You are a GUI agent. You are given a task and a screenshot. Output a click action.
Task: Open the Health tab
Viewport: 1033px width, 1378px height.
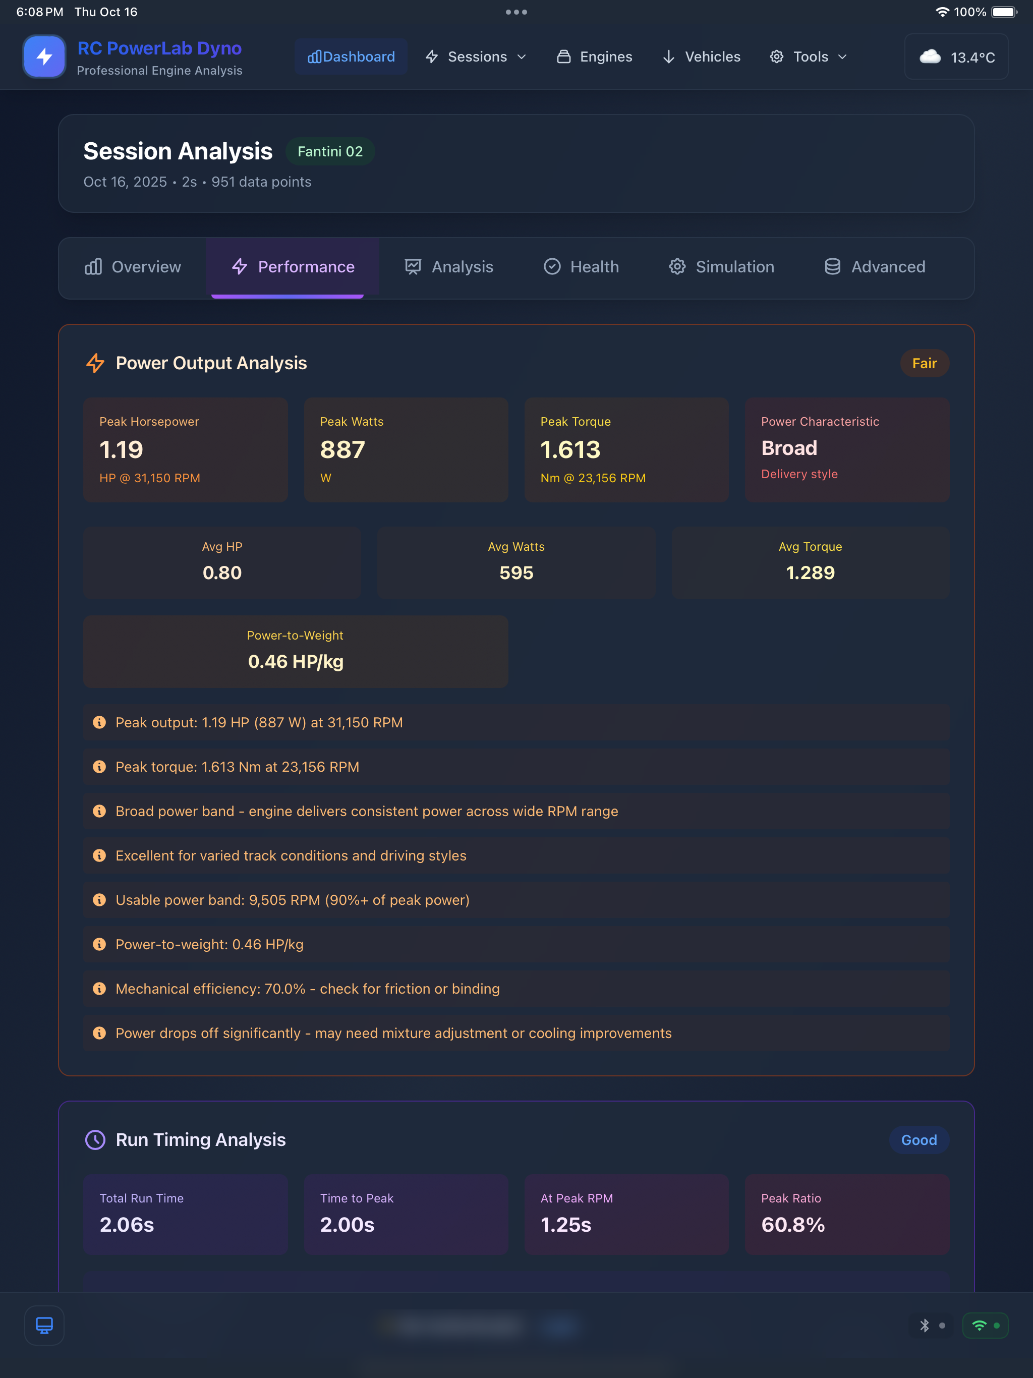click(581, 267)
